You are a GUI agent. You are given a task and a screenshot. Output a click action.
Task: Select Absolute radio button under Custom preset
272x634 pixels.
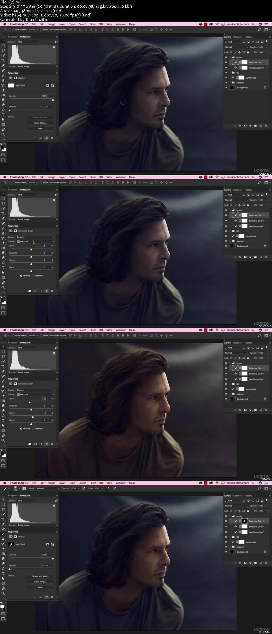pos(33,429)
